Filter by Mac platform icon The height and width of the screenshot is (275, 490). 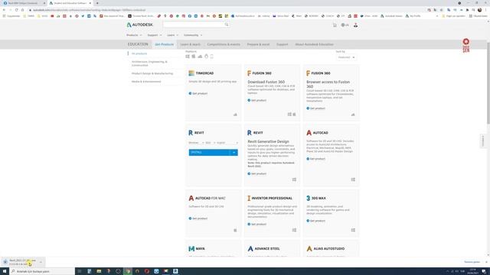(194, 57)
